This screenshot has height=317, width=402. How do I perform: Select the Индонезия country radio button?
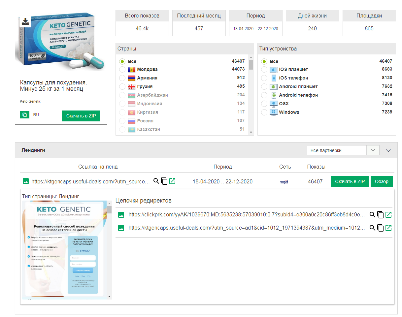point(122,104)
